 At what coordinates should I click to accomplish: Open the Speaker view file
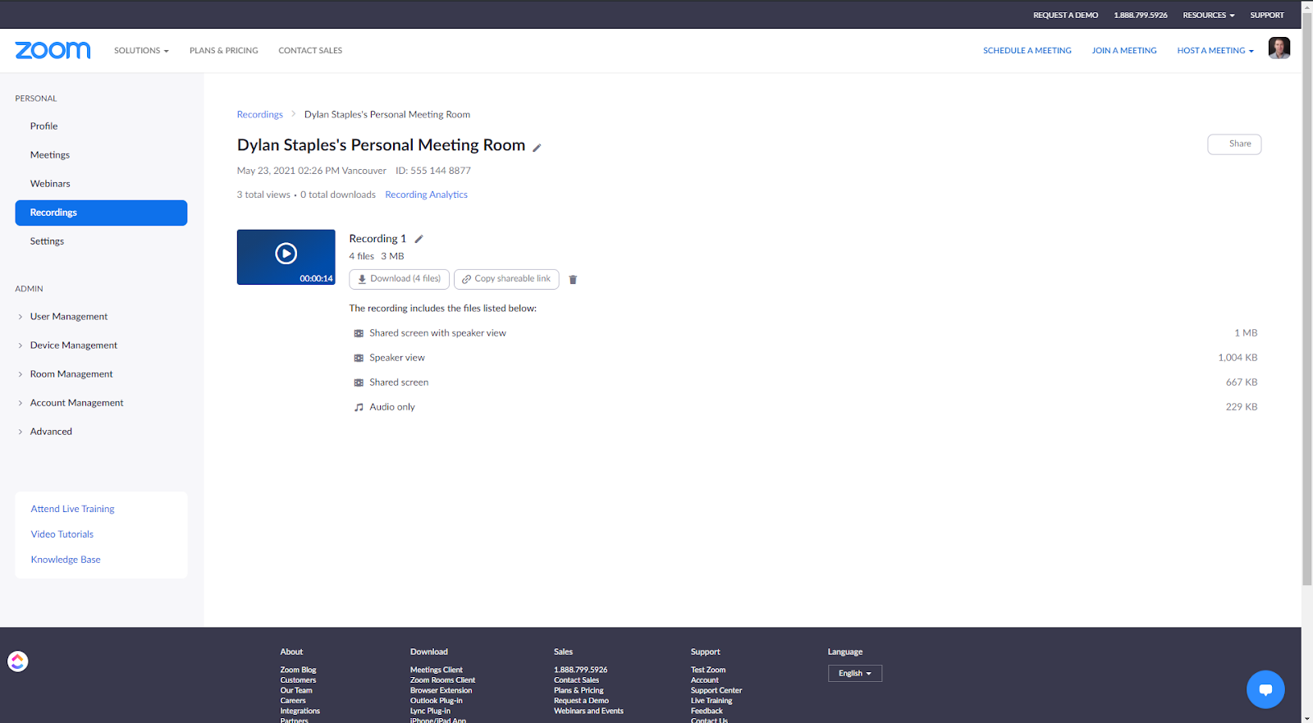coord(397,358)
